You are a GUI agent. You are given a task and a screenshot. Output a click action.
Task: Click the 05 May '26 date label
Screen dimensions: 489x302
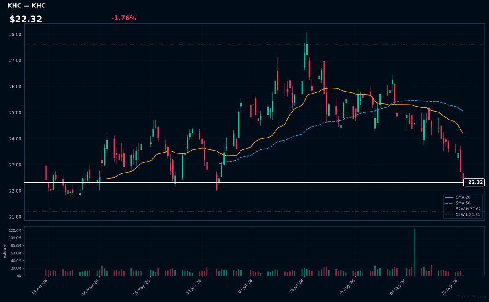pos(91,287)
